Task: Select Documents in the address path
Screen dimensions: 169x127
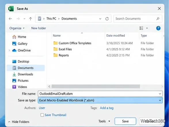Action: pos(69,19)
